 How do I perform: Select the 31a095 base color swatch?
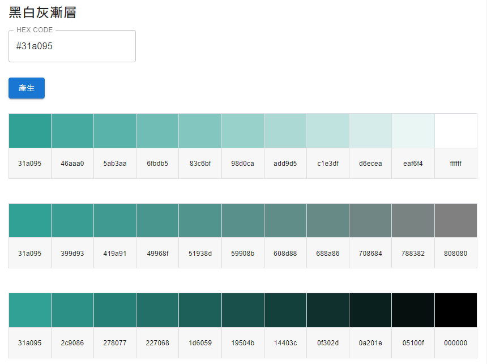(x=29, y=130)
